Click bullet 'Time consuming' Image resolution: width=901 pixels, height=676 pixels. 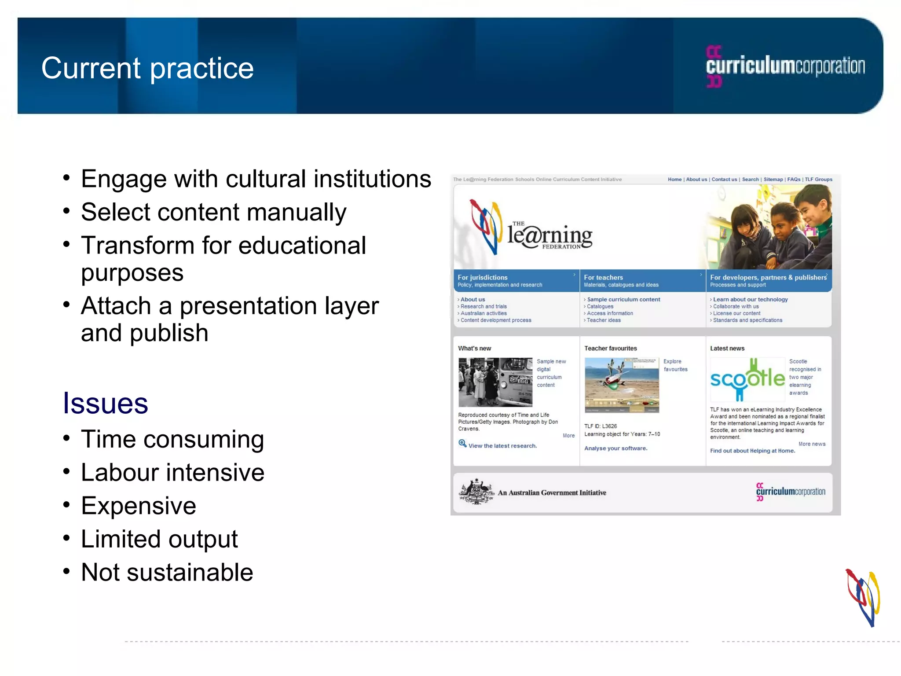click(x=172, y=440)
